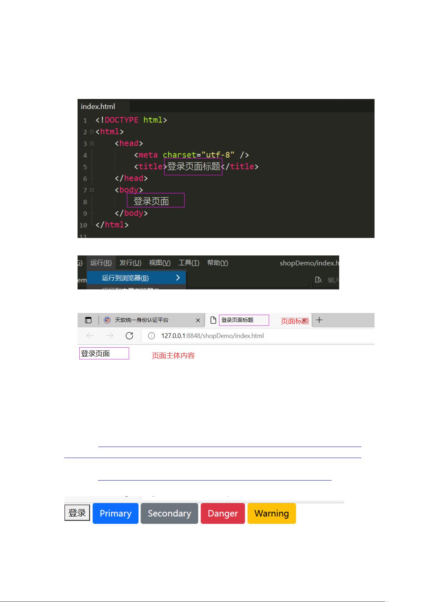Expand the 运行到浏览器 submenu arrow

tap(178, 278)
